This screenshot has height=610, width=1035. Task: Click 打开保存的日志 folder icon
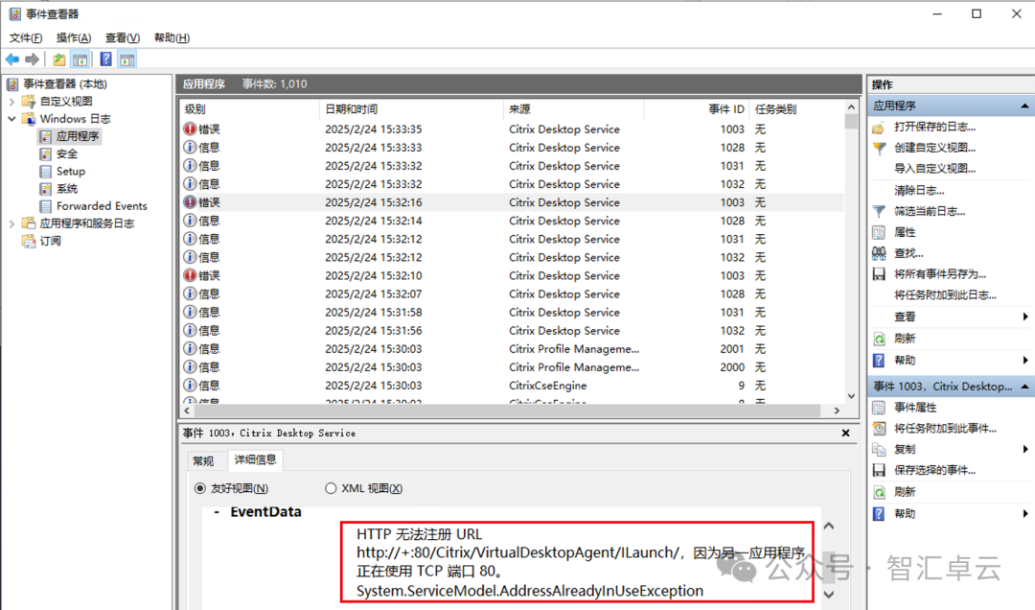(879, 127)
